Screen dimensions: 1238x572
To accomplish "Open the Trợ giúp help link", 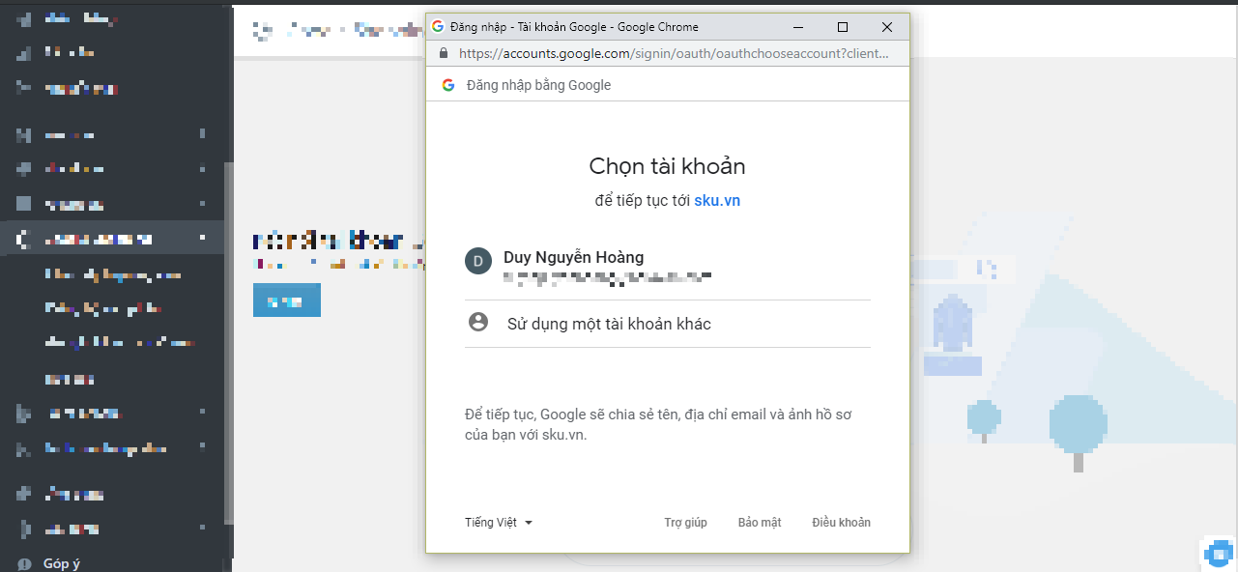I will (x=685, y=523).
